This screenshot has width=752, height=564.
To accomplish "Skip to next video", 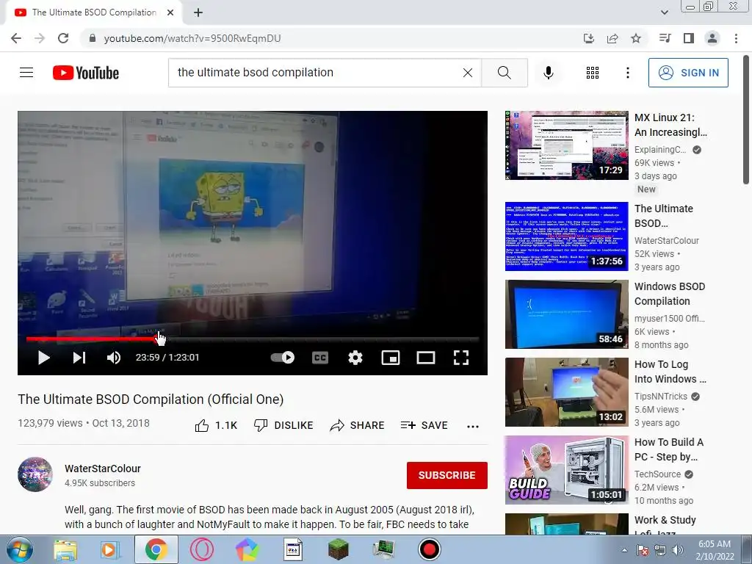I will click(x=79, y=358).
